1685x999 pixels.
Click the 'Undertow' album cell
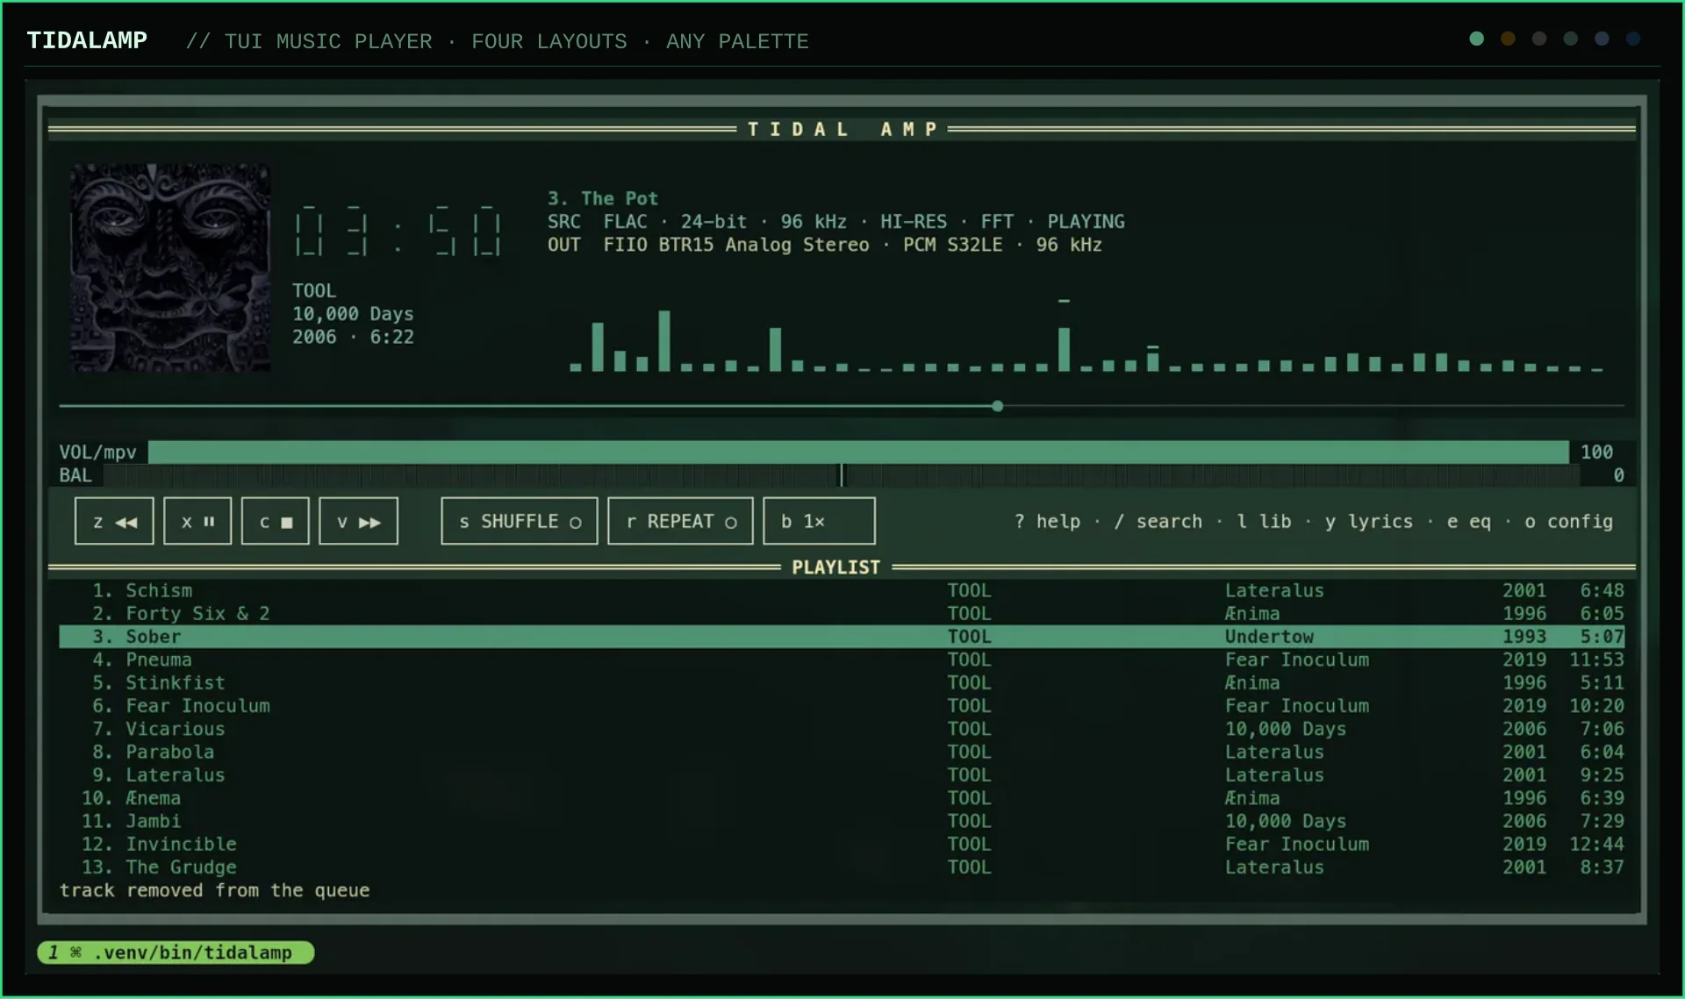click(x=1269, y=637)
